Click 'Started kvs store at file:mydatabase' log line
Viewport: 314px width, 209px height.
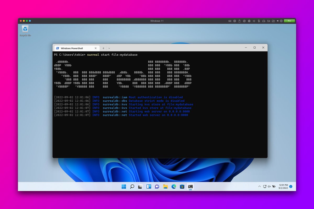coord(160,108)
